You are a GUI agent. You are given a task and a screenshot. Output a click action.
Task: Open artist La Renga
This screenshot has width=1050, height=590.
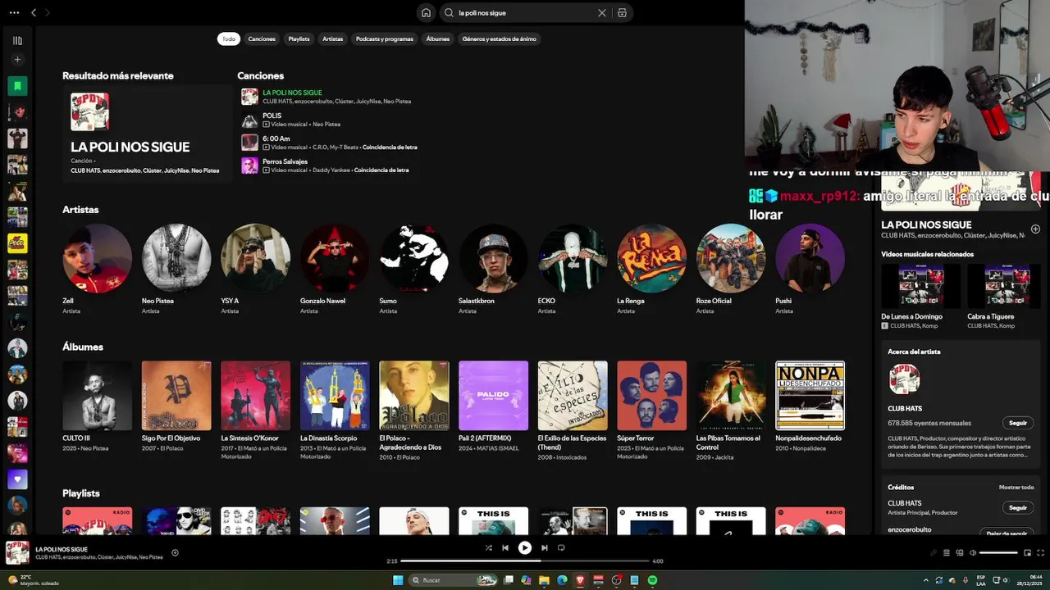(x=651, y=269)
